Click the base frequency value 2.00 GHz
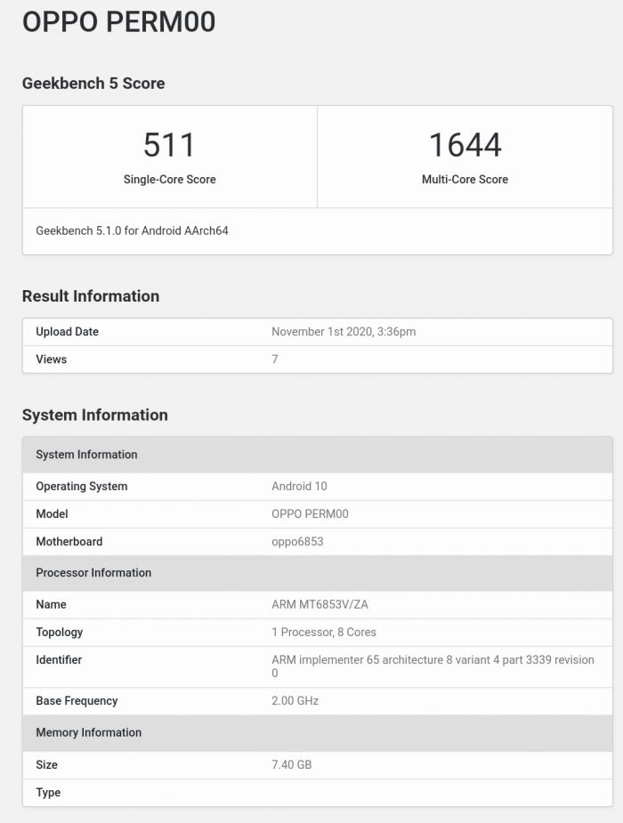623x823 pixels. coord(295,701)
